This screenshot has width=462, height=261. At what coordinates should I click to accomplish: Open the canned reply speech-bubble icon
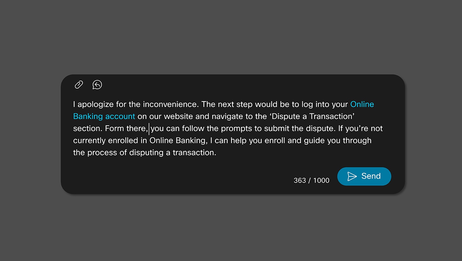click(x=97, y=84)
